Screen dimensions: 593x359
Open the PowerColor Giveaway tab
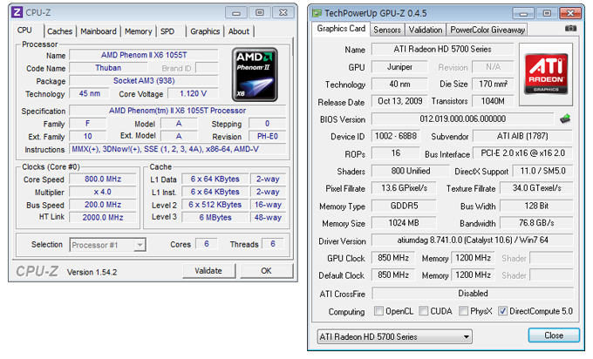pyautogui.click(x=487, y=30)
